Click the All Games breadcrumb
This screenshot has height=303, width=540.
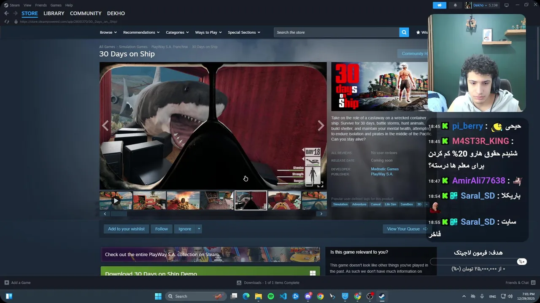[107, 47]
